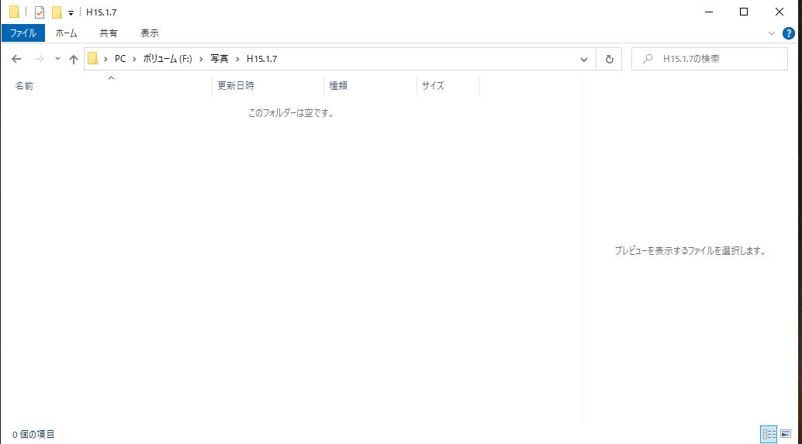The width and height of the screenshot is (802, 444).
Task: Expand the chevron after ボリューム (F:)
Action: tap(201, 59)
